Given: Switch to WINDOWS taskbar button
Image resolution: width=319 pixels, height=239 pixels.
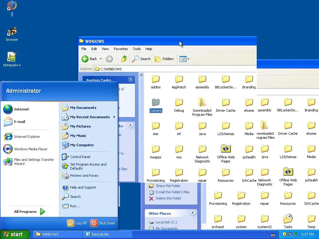Looking at the screenshot, I should (57, 234).
